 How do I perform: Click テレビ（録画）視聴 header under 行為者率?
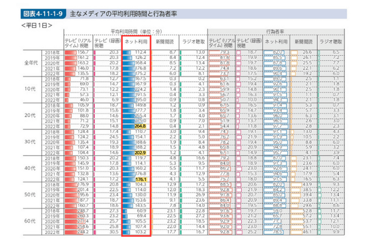[x=248, y=41]
